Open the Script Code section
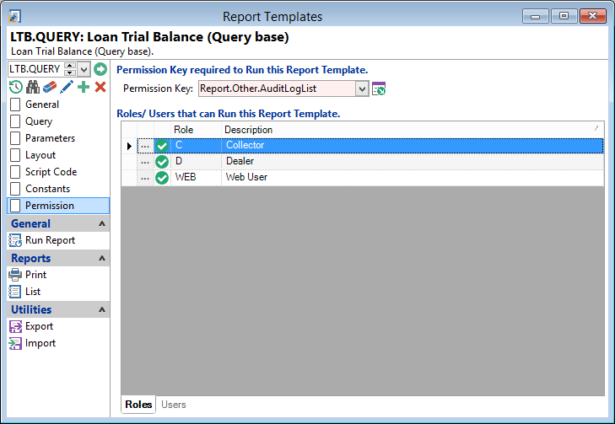Image resolution: width=615 pixels, height=424 pixels. (51, 172)
